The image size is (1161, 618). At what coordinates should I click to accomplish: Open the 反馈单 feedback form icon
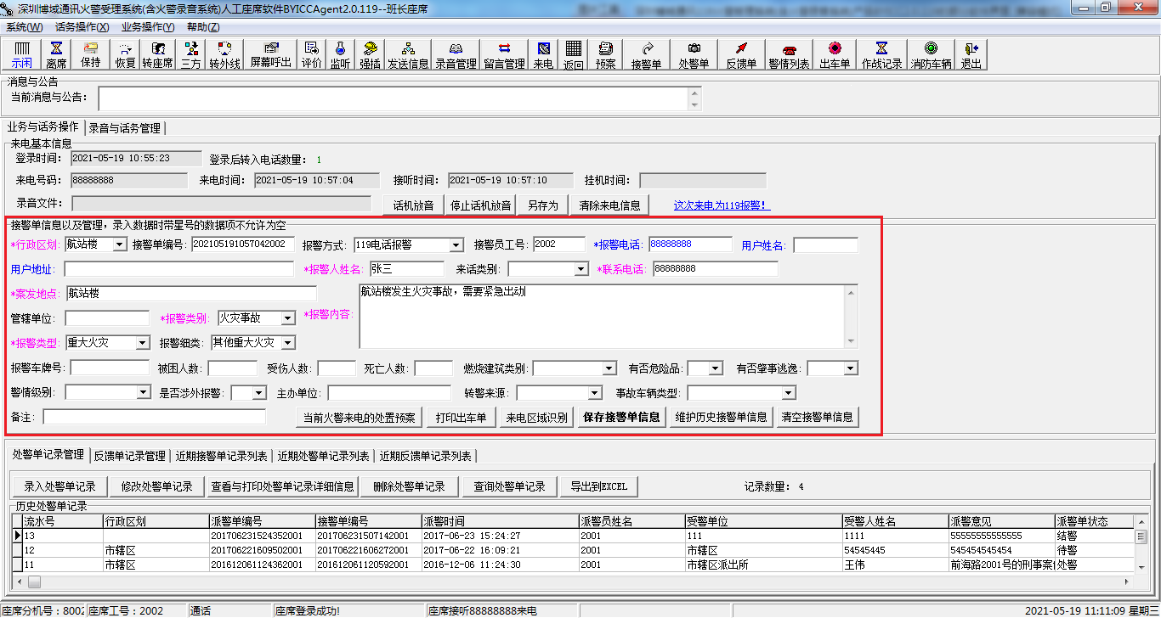[x=742, y=55]
